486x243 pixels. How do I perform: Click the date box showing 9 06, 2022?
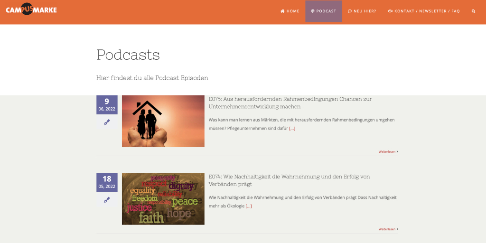pos(107,104)
